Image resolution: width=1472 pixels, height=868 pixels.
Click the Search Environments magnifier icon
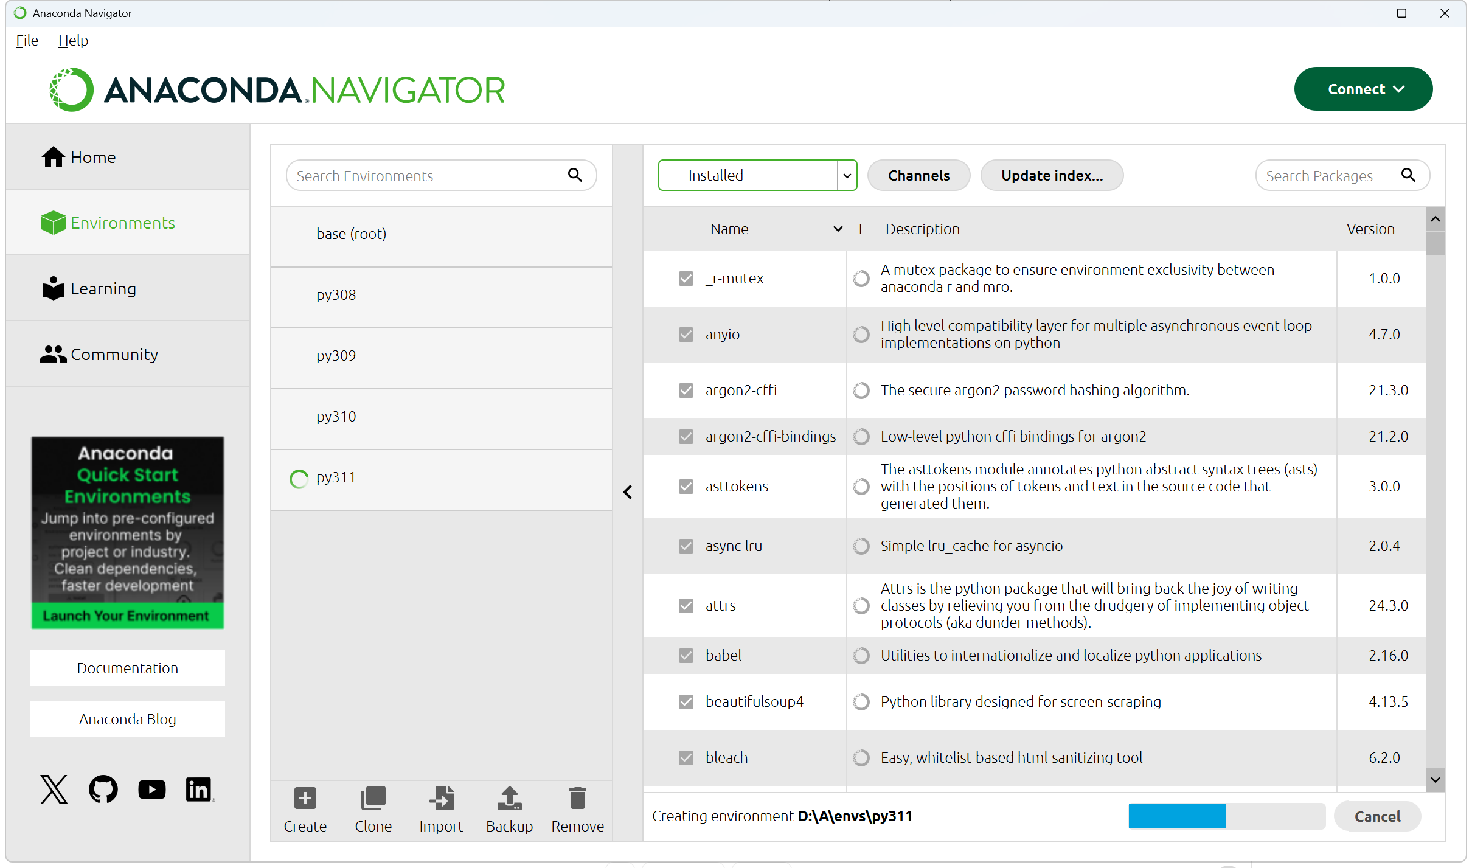(x=575, y=175)
